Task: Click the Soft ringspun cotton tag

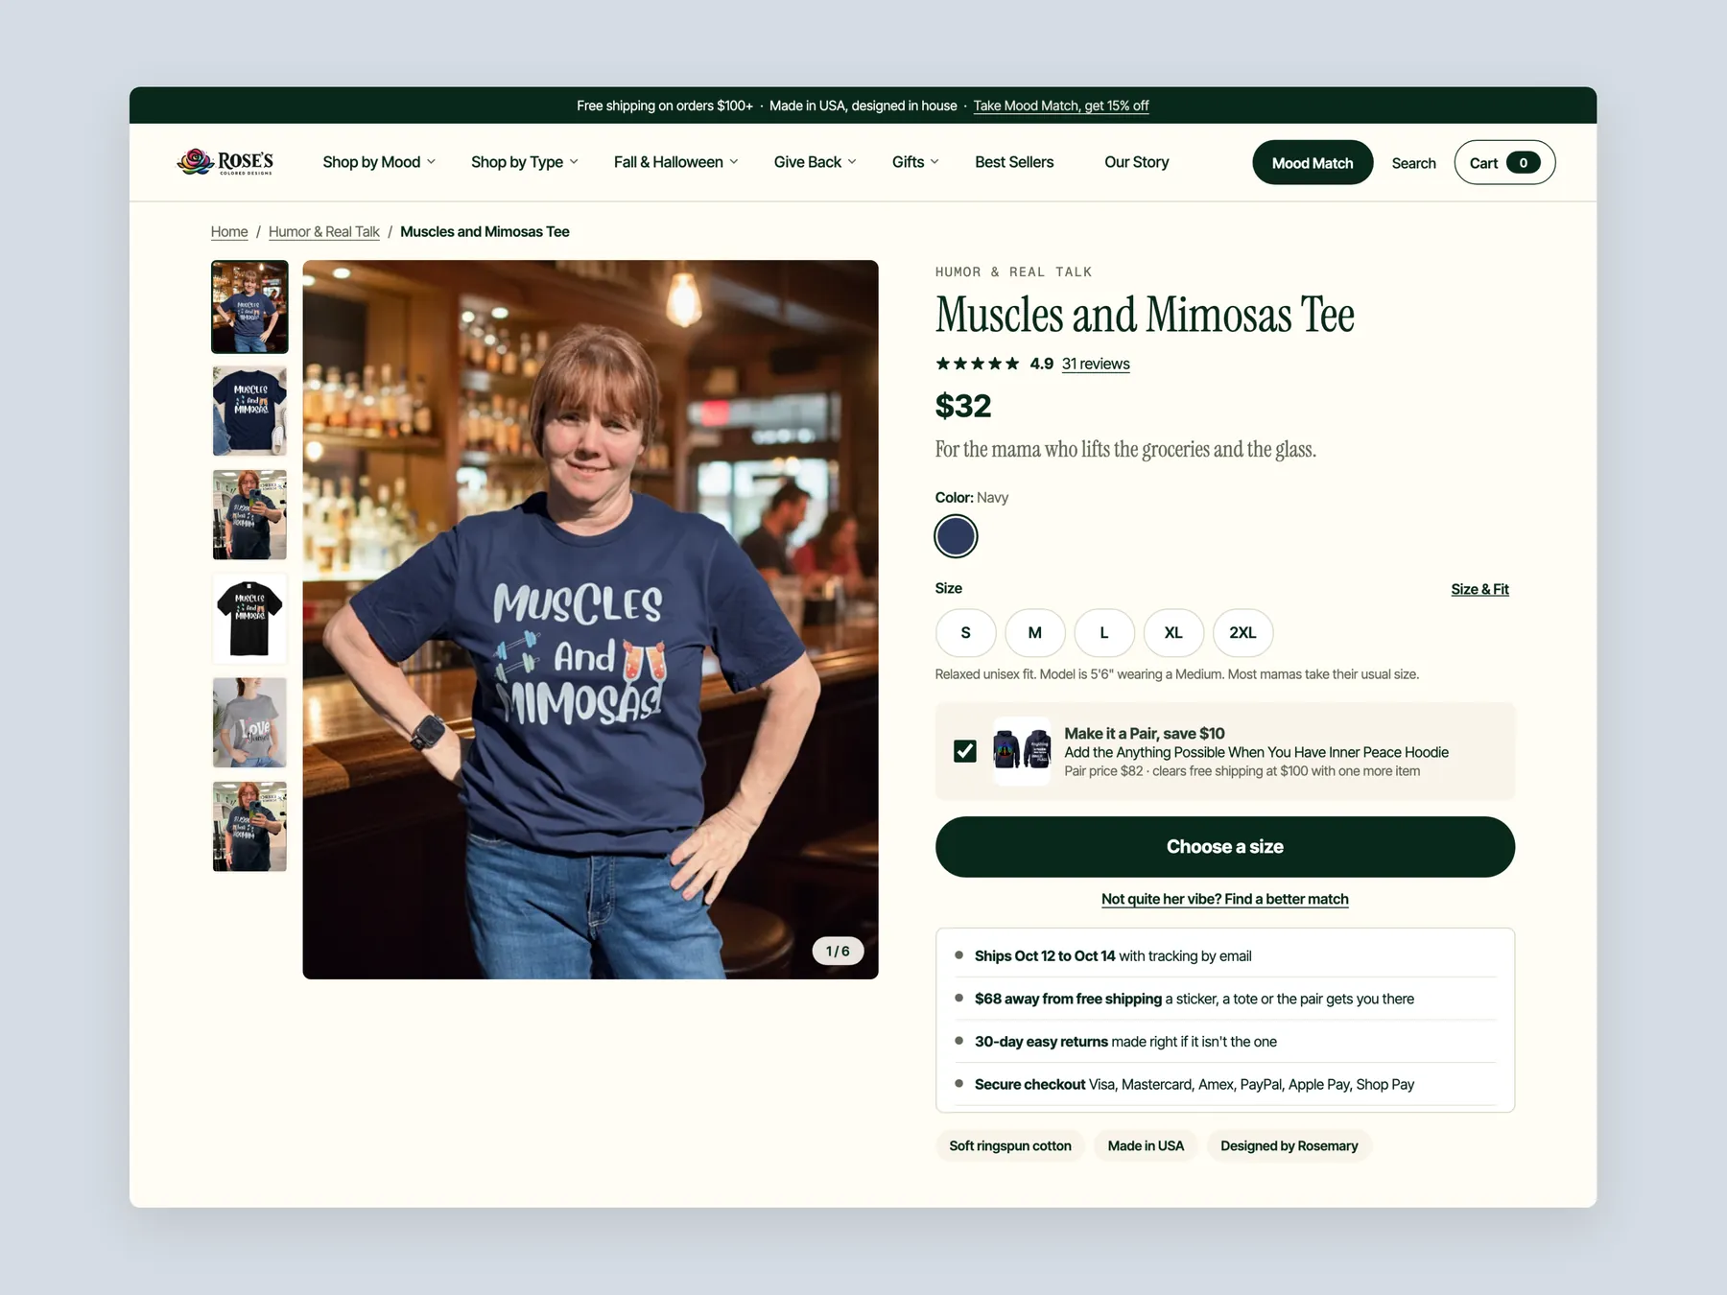Action: tap(1010, 1145)
